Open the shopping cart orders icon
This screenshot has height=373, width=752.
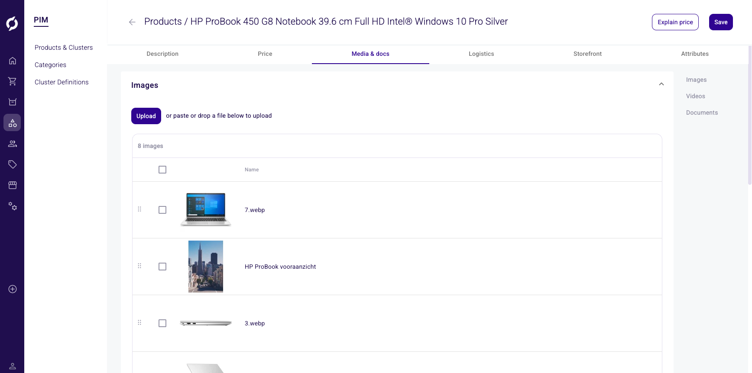click(x=13, y=81)
